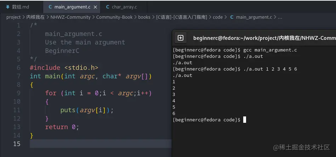Click the C file icon on main_argument.c tab

[50, 7]
